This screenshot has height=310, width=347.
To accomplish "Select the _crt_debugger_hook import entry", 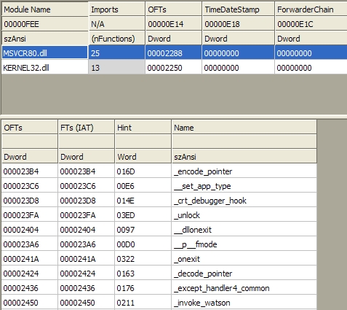I will 159,201.
